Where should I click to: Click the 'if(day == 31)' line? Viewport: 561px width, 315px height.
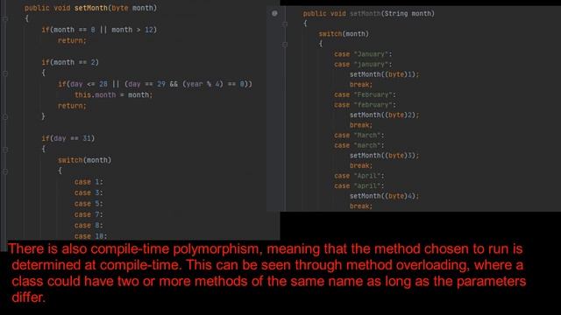(68, 138)
